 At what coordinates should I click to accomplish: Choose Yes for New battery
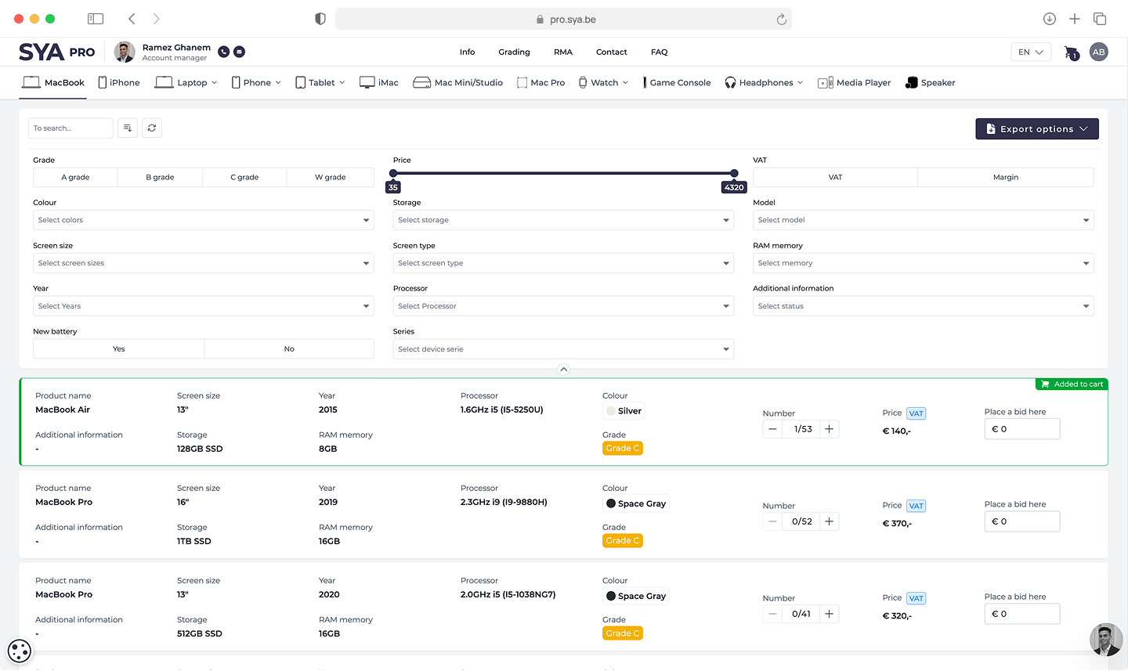coord(119,349)
